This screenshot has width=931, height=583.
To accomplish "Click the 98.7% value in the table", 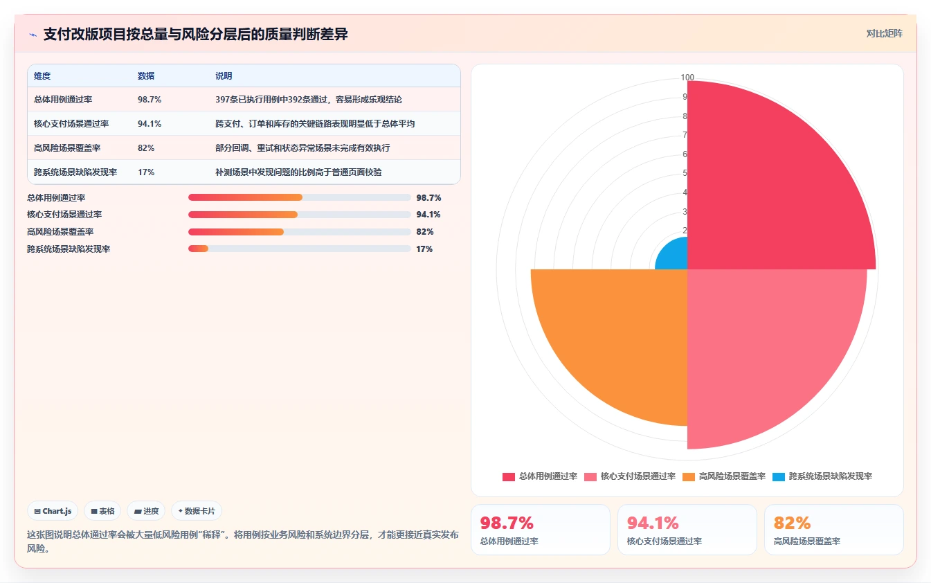I will point(150,99).
